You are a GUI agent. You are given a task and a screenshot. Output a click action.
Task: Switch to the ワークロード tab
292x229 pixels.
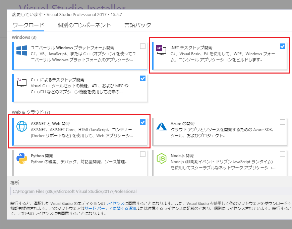[28, 25]
